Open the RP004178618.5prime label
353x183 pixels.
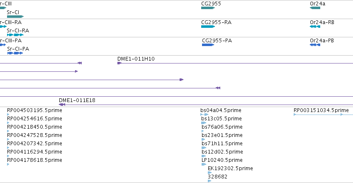(34, 160)
